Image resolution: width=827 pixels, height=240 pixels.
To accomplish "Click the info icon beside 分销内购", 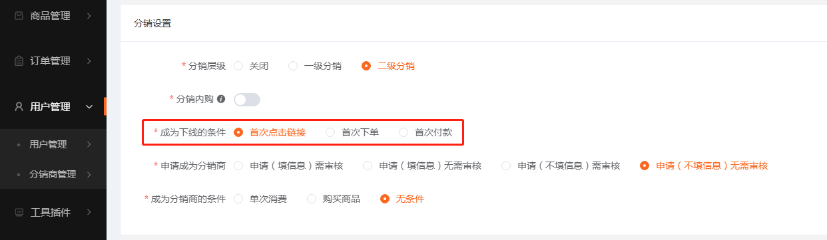I will 221,98.
